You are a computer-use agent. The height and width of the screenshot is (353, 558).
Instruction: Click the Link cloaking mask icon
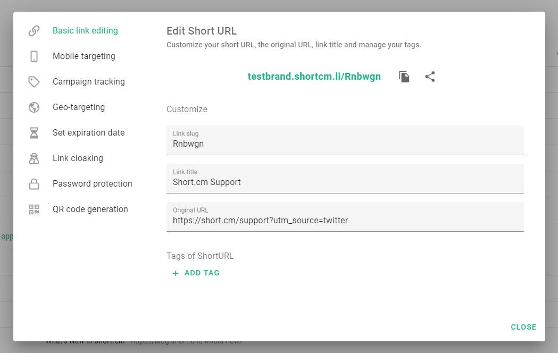(x=34, y=158)
